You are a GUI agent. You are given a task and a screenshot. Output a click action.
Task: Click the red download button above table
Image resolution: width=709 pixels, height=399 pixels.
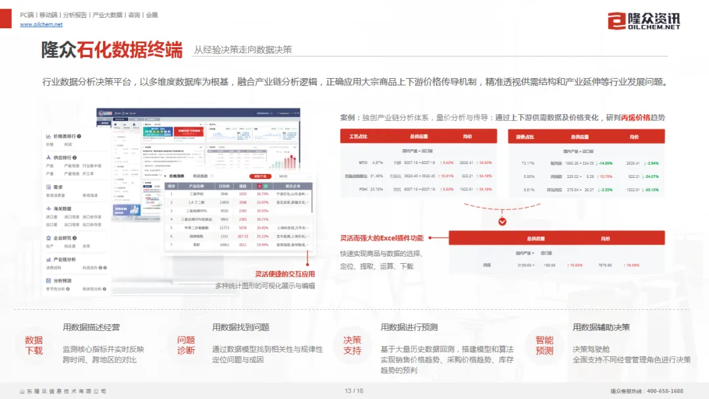(x=260, y=177)
